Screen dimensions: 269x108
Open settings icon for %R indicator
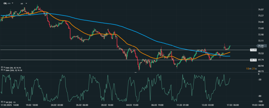[1, 102]
